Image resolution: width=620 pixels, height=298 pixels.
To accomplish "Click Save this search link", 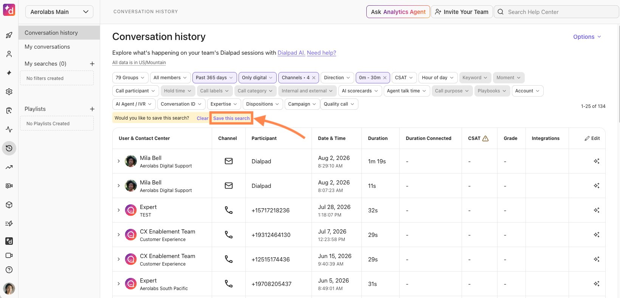I will pos(231,118).
